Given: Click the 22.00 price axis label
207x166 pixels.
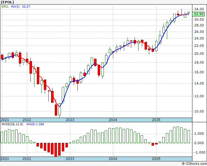Looking at the screenshot, I should pyautogui.click(x=199, y=46).
